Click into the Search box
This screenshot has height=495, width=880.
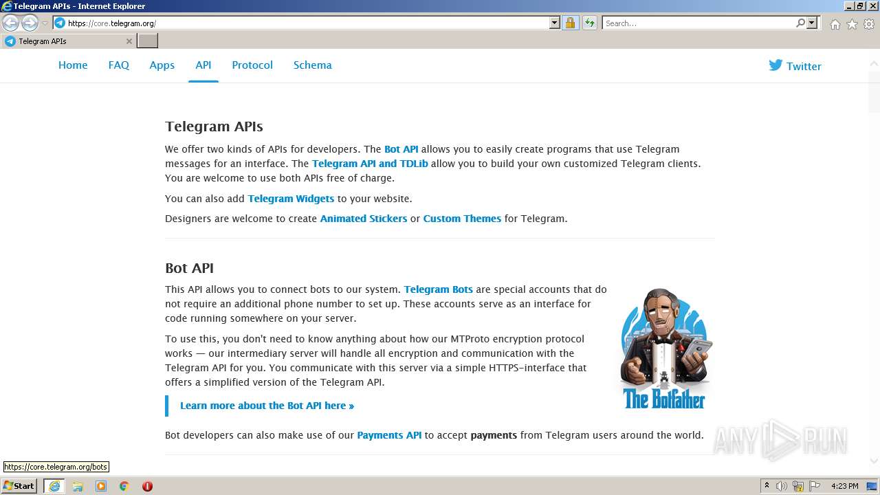[x=698, y=23]
